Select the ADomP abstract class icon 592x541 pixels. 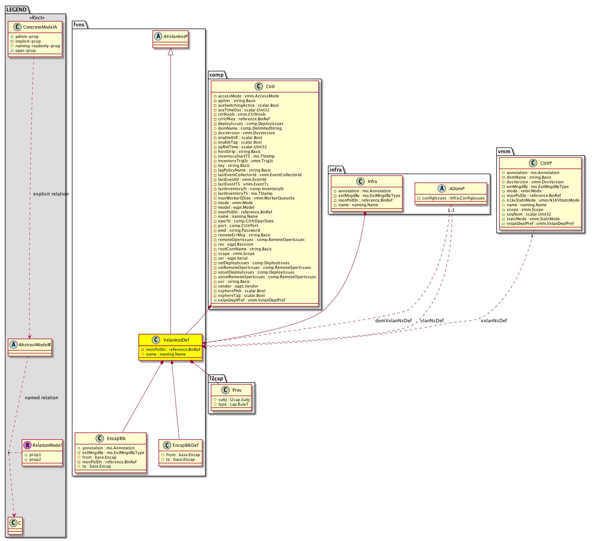(x=442, y=188)
